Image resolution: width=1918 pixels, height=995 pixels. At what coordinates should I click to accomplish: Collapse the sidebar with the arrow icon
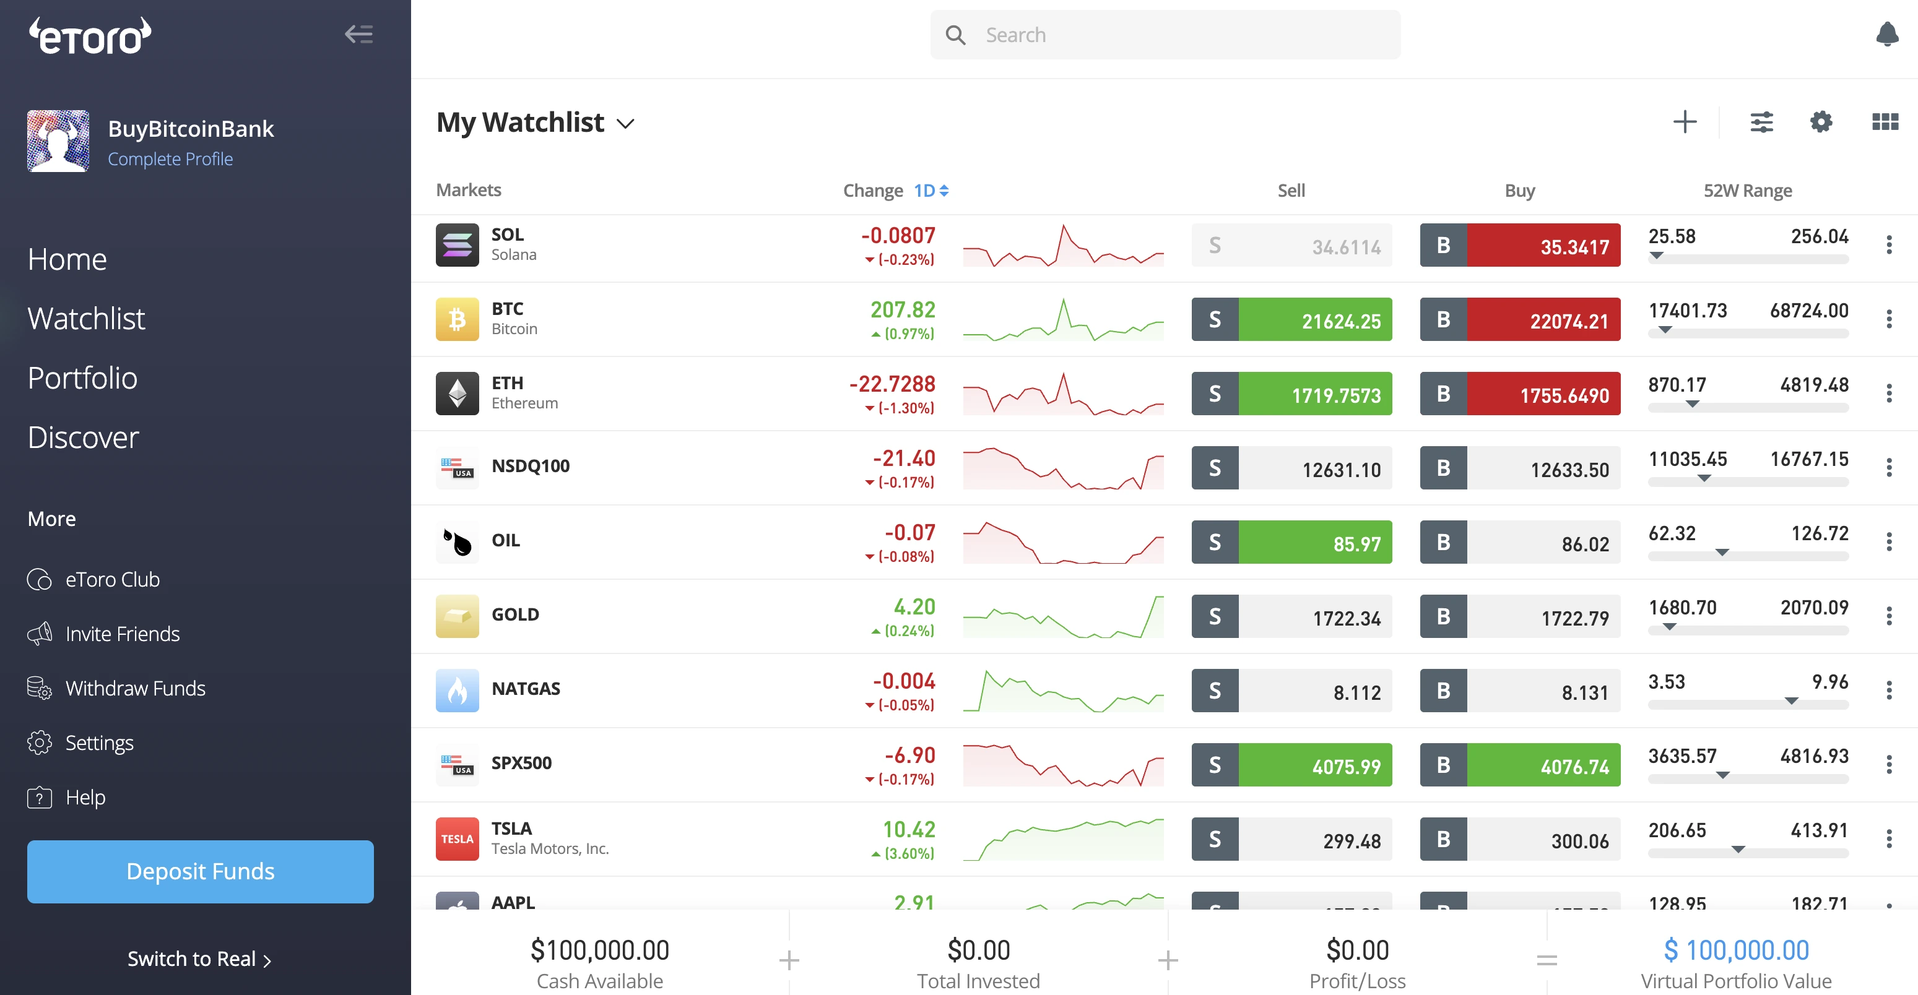pos(358,34)
